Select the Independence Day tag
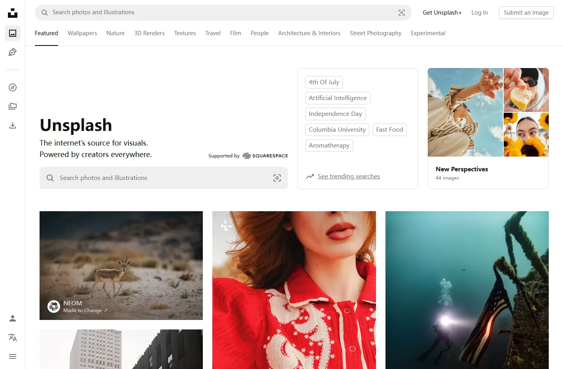Screen dimensions: 563x369 pos(335,114)
